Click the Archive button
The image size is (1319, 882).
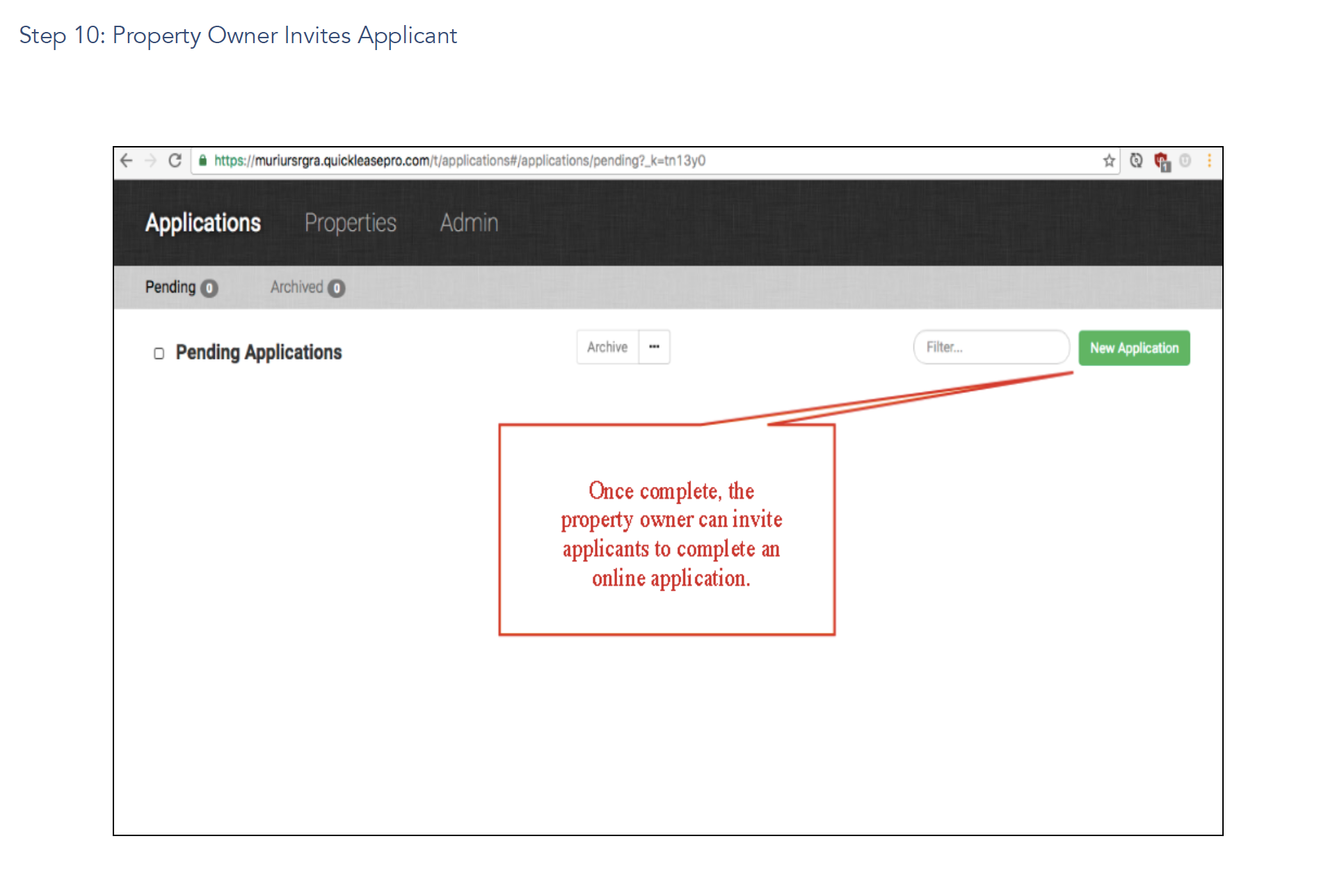click(607, 347)
